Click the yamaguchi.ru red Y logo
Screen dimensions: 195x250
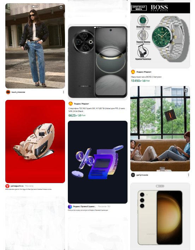click(x=7, y=186)
